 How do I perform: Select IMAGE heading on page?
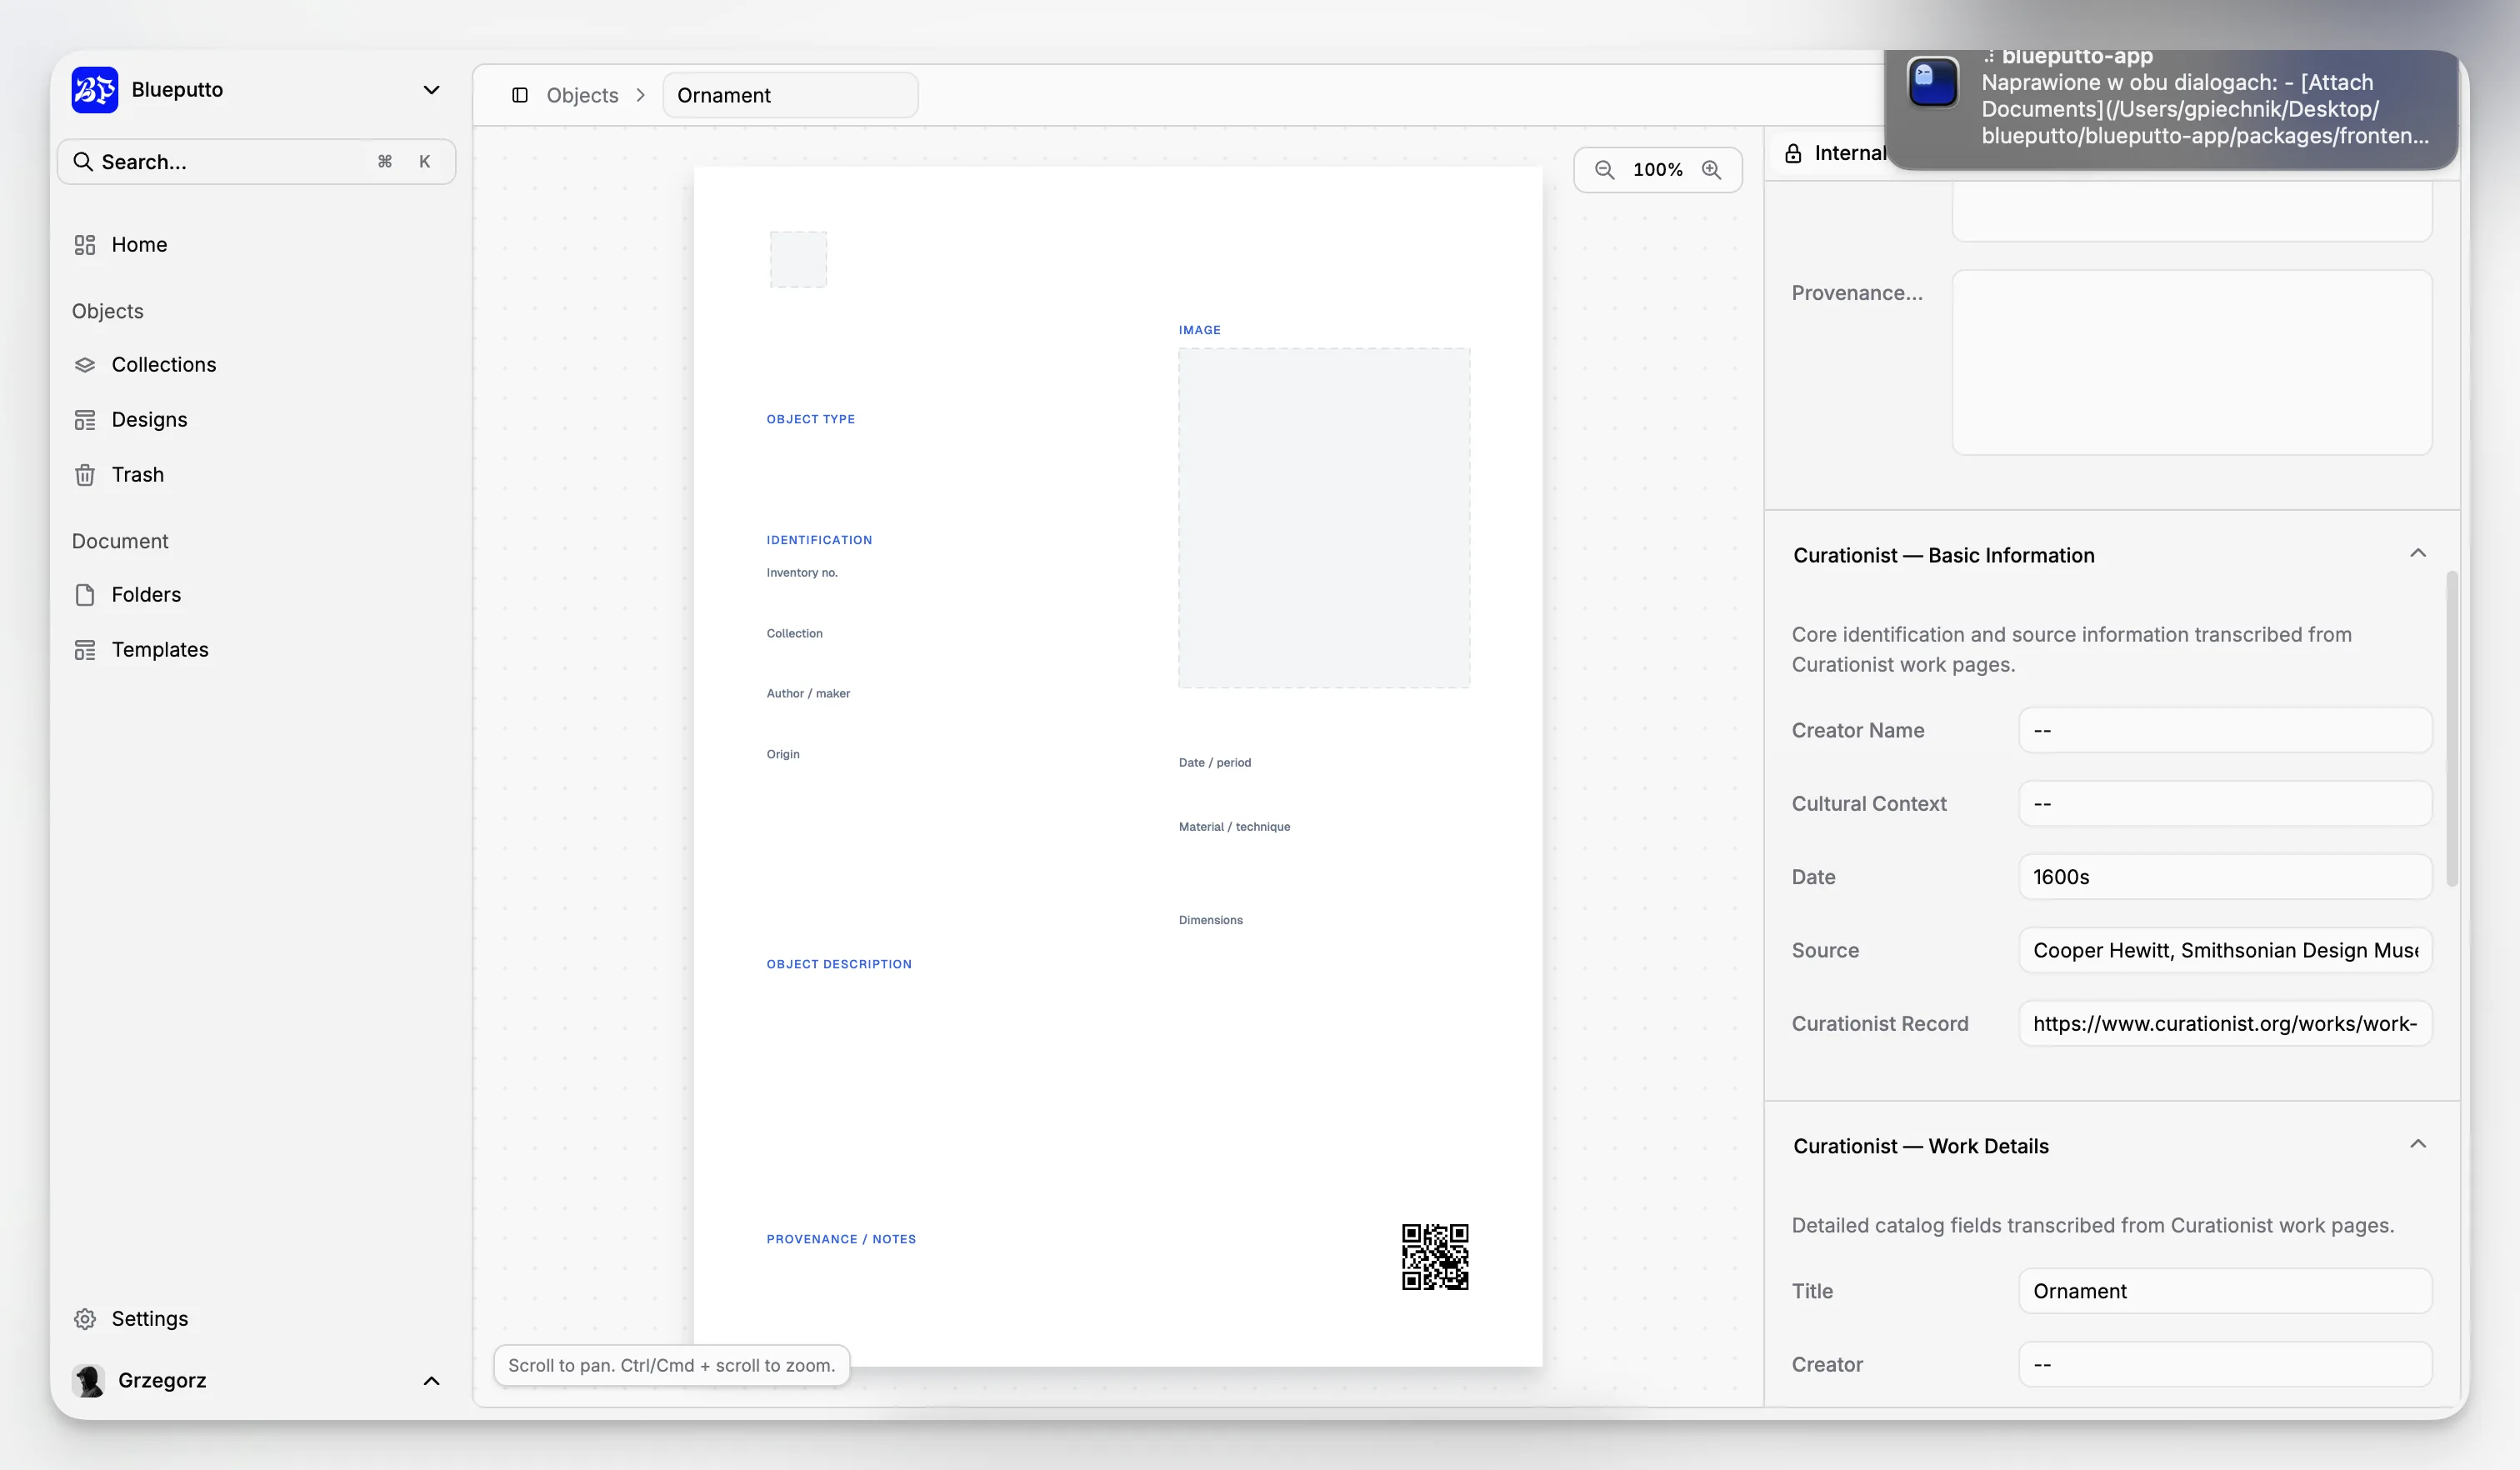(1199, 330)
